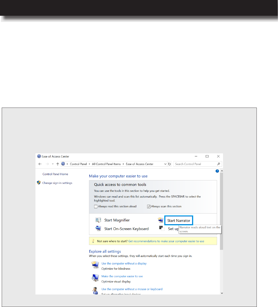Click the Start Narrator icon

[161, 220]
